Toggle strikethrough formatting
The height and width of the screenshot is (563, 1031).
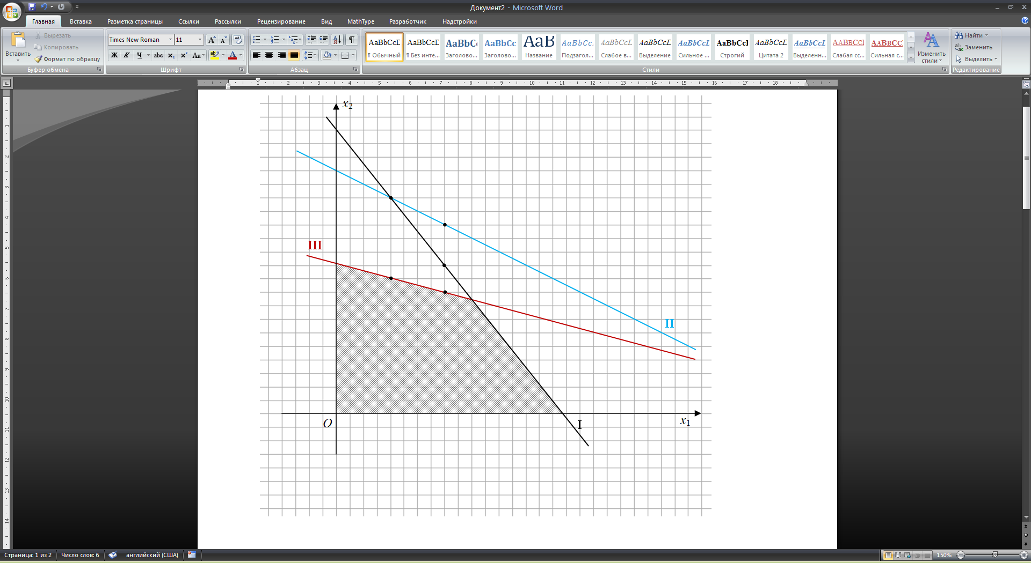pos(158,55)
